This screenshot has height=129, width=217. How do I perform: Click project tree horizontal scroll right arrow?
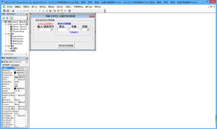(x=27, y=54)
